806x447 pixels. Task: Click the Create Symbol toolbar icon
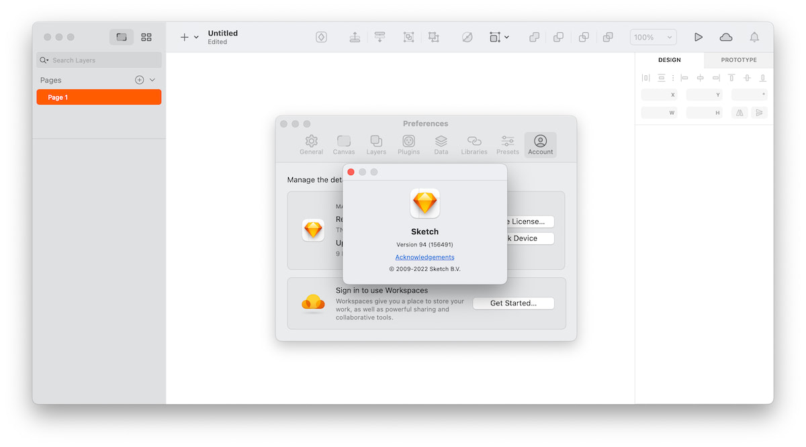coord(321,38)
